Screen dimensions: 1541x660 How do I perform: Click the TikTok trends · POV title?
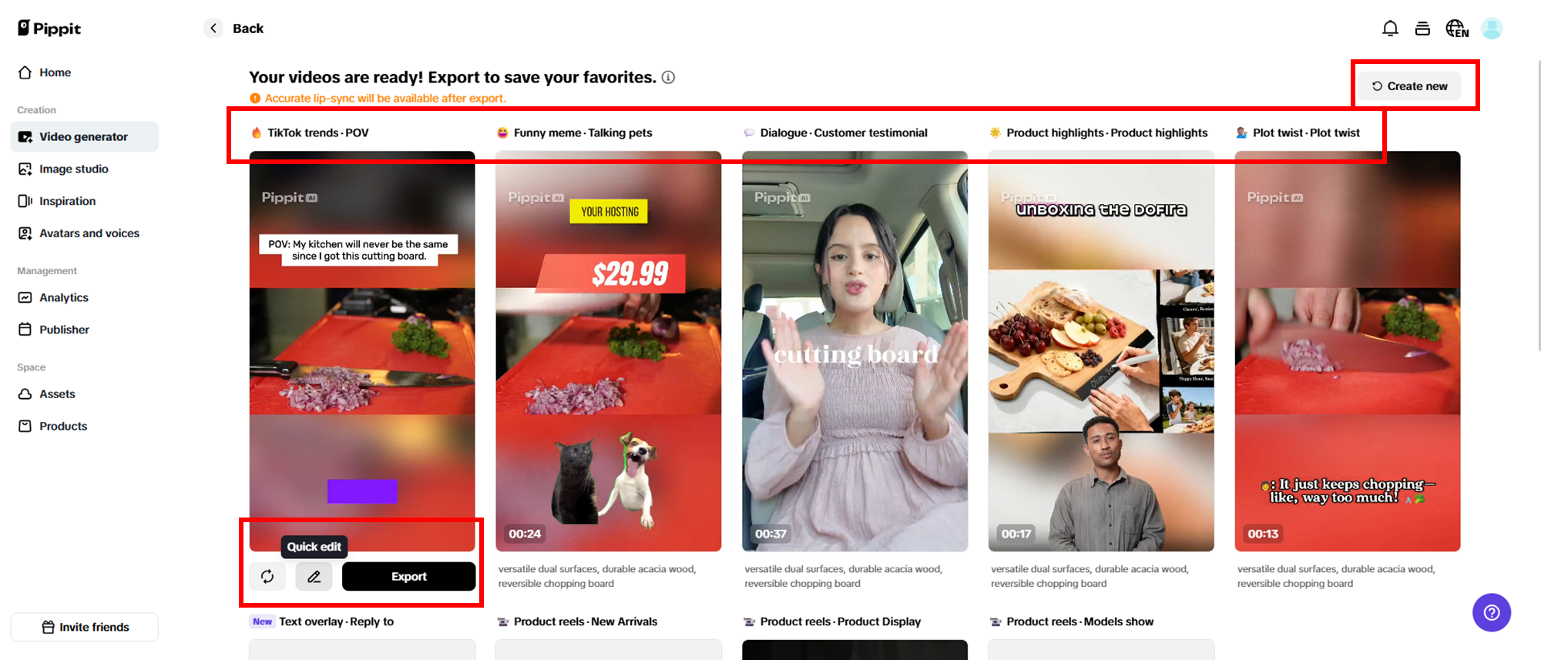point(318,132)
